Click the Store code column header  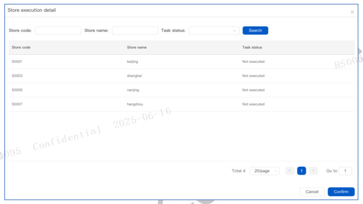21,47
